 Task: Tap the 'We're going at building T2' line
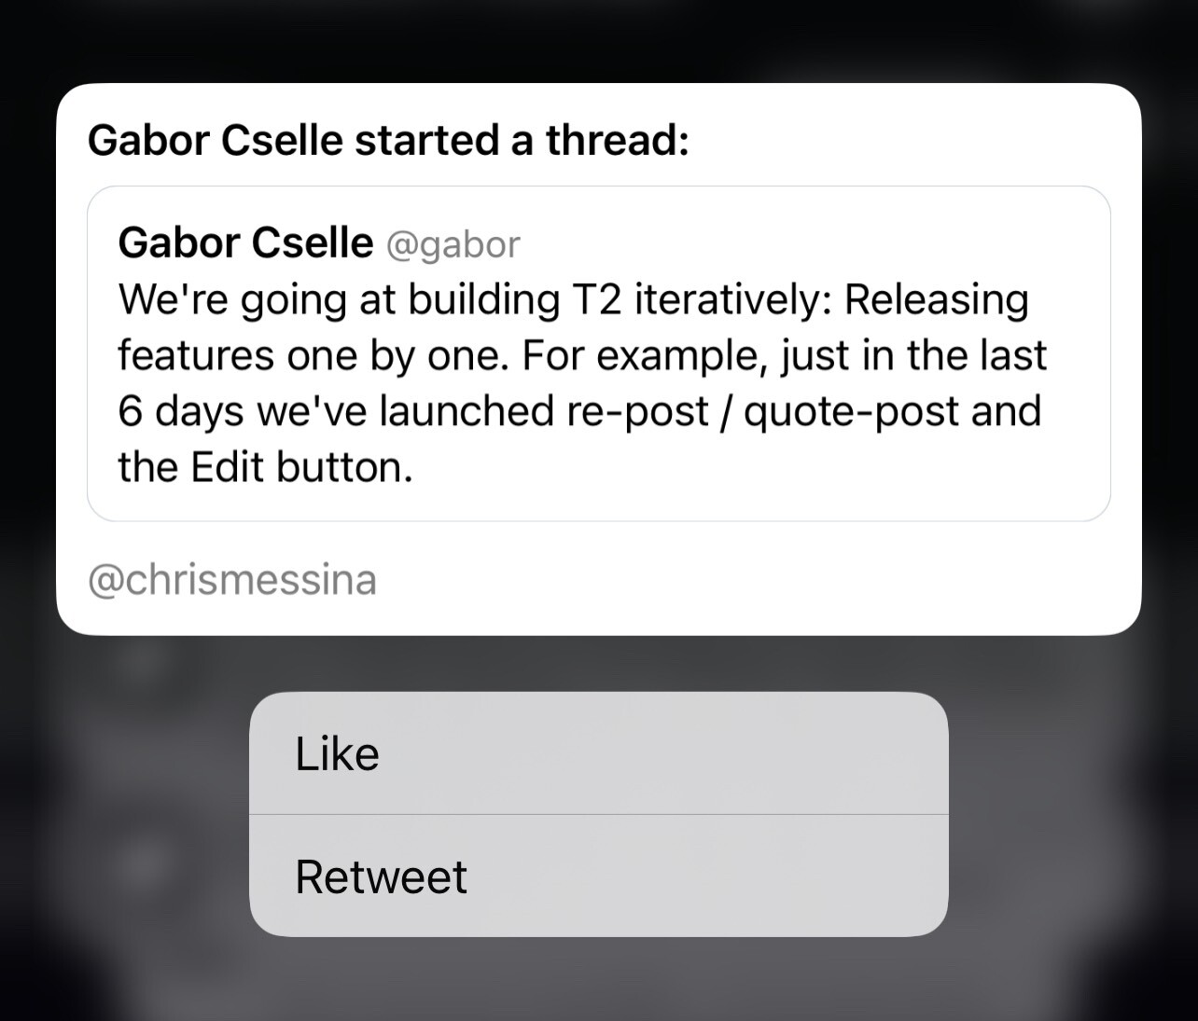pos(573,299)
